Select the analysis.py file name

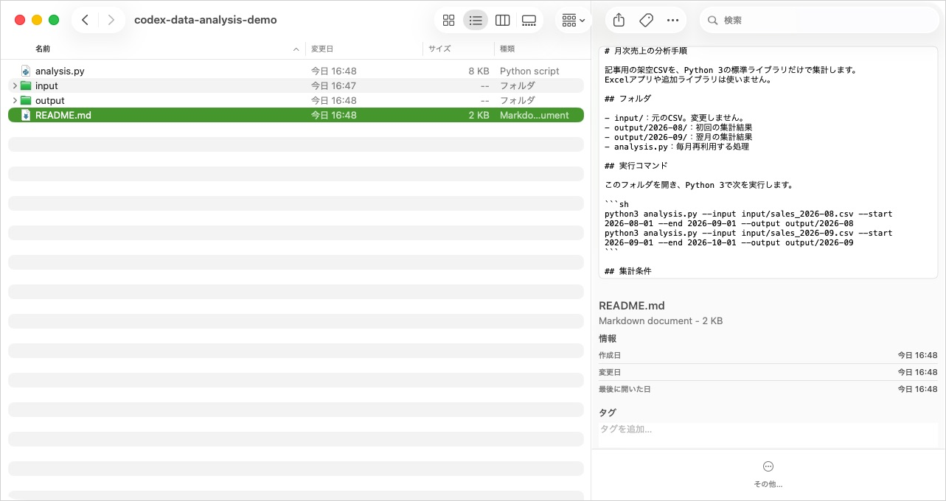pos(60,71)
